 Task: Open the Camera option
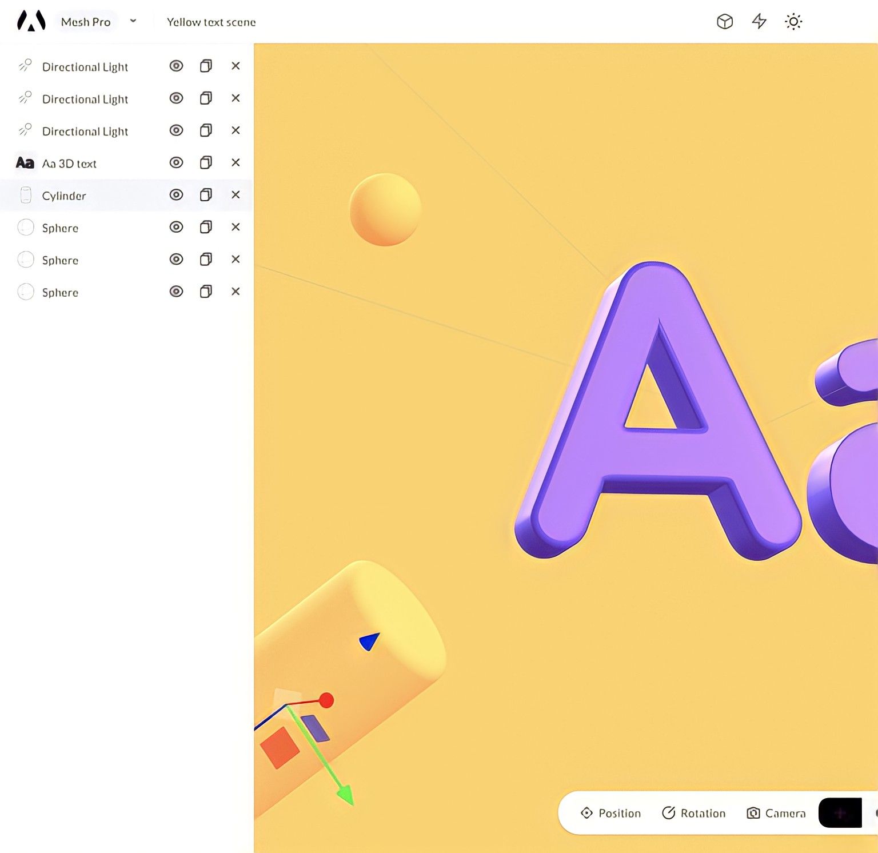776,813
